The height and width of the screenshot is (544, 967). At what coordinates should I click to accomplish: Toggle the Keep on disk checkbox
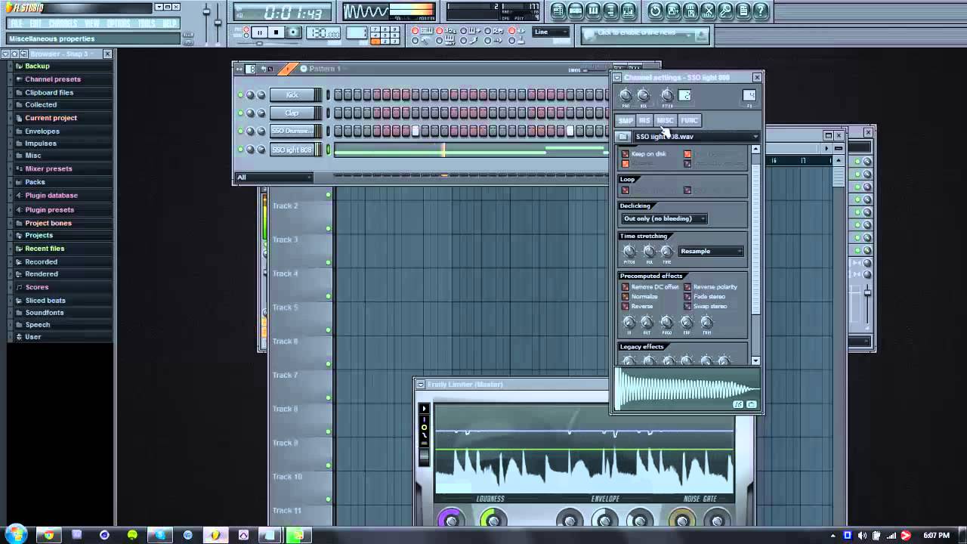(x=625, y=154)
